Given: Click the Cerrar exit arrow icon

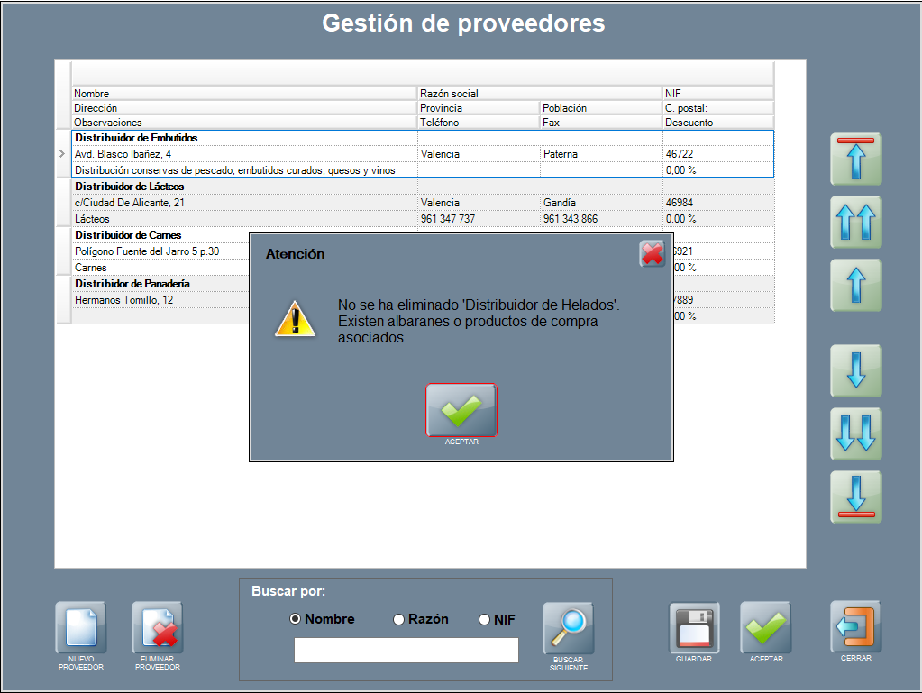Looking at the screenshot, I should (x=855, y=627).
